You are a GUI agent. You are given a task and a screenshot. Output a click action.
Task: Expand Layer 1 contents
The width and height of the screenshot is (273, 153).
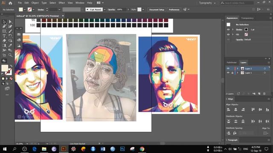coord(237,73)
